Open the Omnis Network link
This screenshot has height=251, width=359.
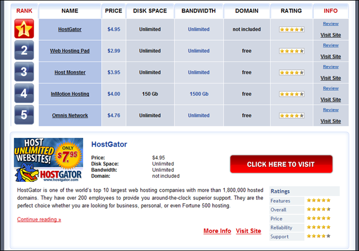[70, 115]
